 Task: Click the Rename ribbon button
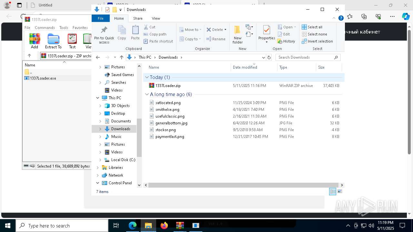point(216,39)
